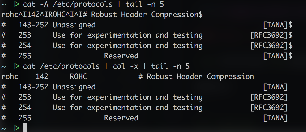
Task: Click the green prompt triangle before col command
Action: point(17,66)
